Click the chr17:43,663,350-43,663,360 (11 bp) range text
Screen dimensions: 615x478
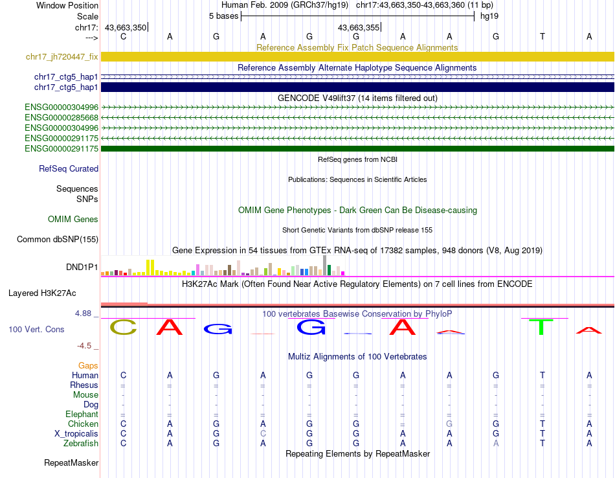[425, 5]
